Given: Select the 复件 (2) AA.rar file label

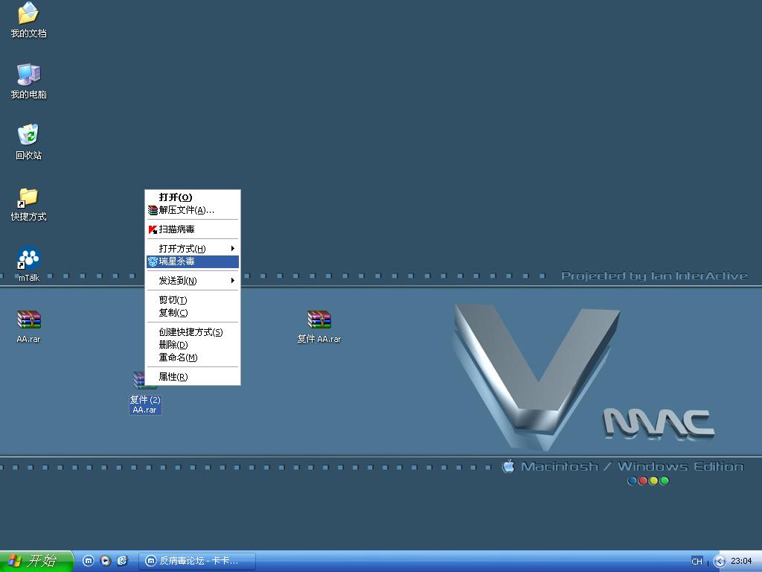Looking at the screenshot, I should point(145,404).
